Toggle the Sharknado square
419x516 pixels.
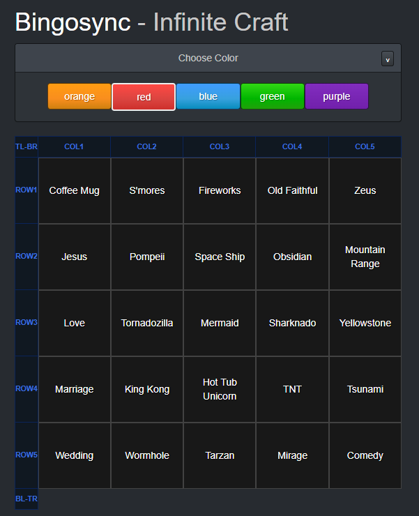[292, 323]
